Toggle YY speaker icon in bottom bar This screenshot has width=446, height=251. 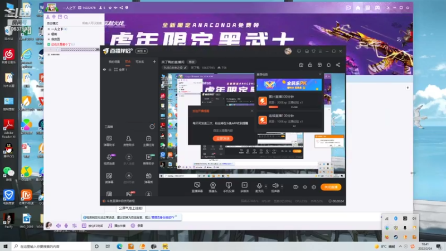[x=59, y=225]
